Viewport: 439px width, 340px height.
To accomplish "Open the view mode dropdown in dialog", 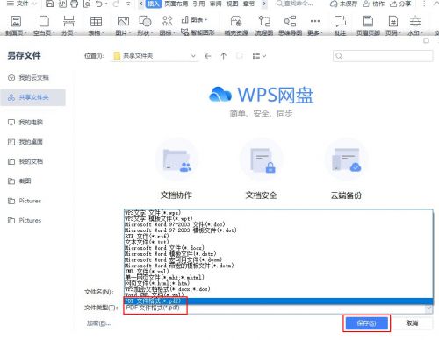I will coord(259,56).
